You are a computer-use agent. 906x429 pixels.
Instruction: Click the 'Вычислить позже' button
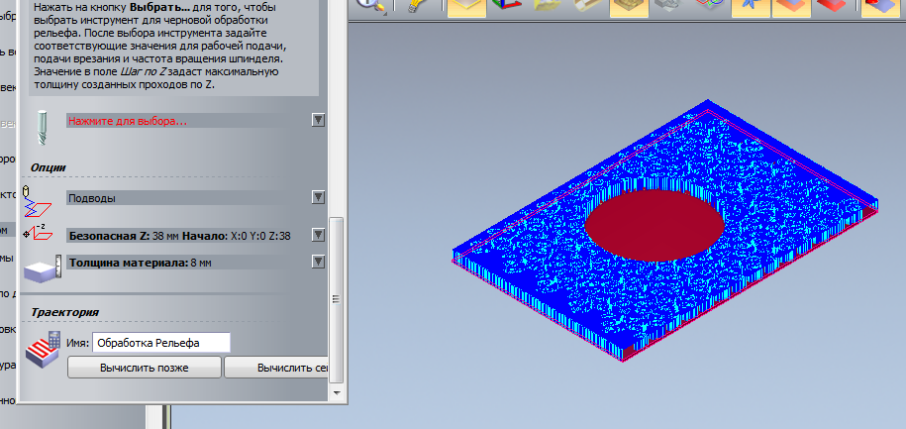click(145, 368)
